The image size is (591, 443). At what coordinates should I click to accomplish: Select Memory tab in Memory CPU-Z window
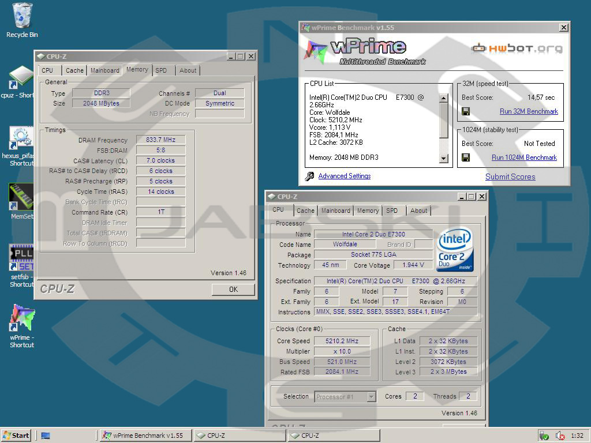(x=137, y=69)
